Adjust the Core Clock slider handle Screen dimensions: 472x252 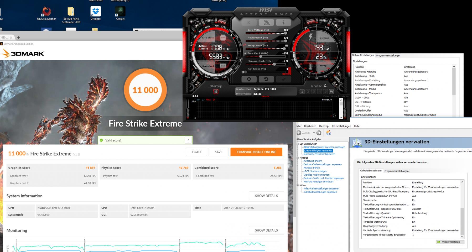[261, 56]
